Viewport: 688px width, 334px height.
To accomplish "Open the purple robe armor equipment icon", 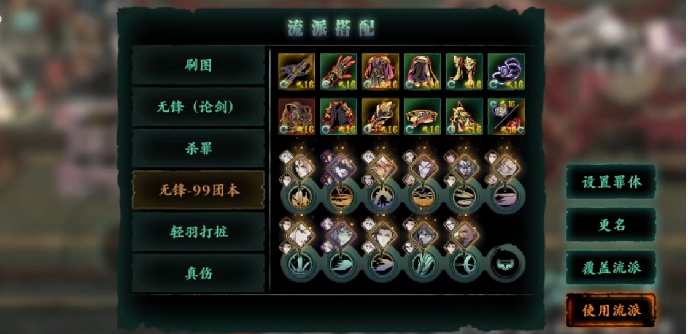I will coord(381,72).
